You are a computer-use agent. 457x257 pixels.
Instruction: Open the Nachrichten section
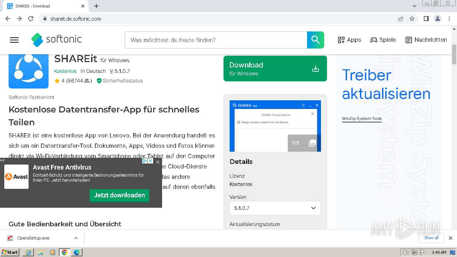click(x=426, y=40)
